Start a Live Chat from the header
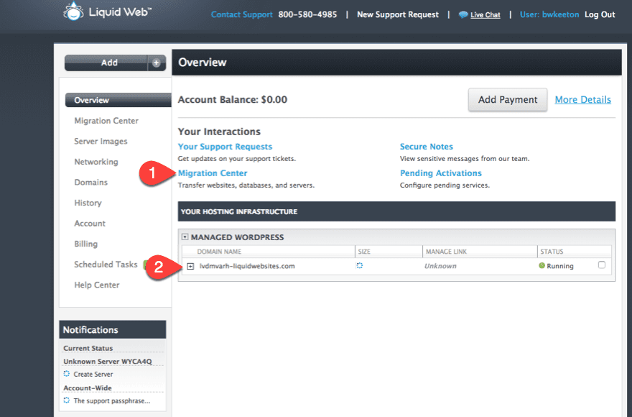 click(x=485, y=15)
